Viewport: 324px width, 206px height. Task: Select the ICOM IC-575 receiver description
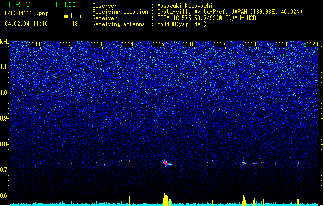click(207, 18)
